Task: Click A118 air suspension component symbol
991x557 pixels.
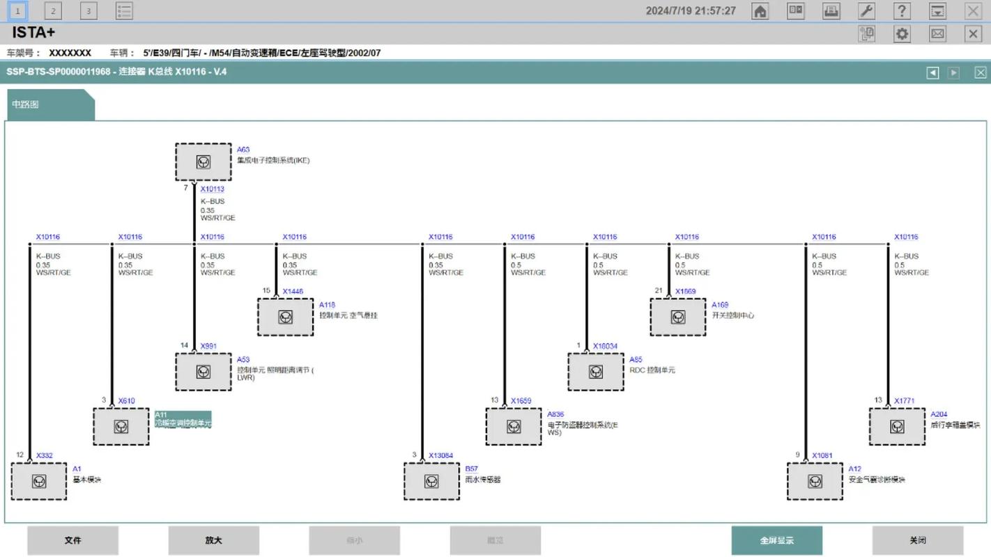Action: pos(285,317)
